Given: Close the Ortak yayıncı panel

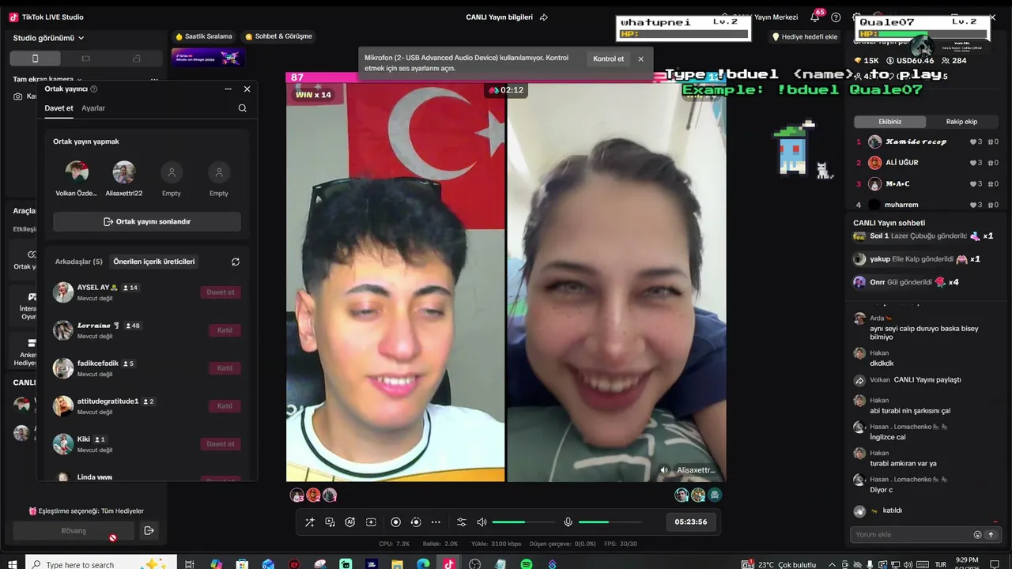Looking at the screenshot, I should tap(247, 89).
